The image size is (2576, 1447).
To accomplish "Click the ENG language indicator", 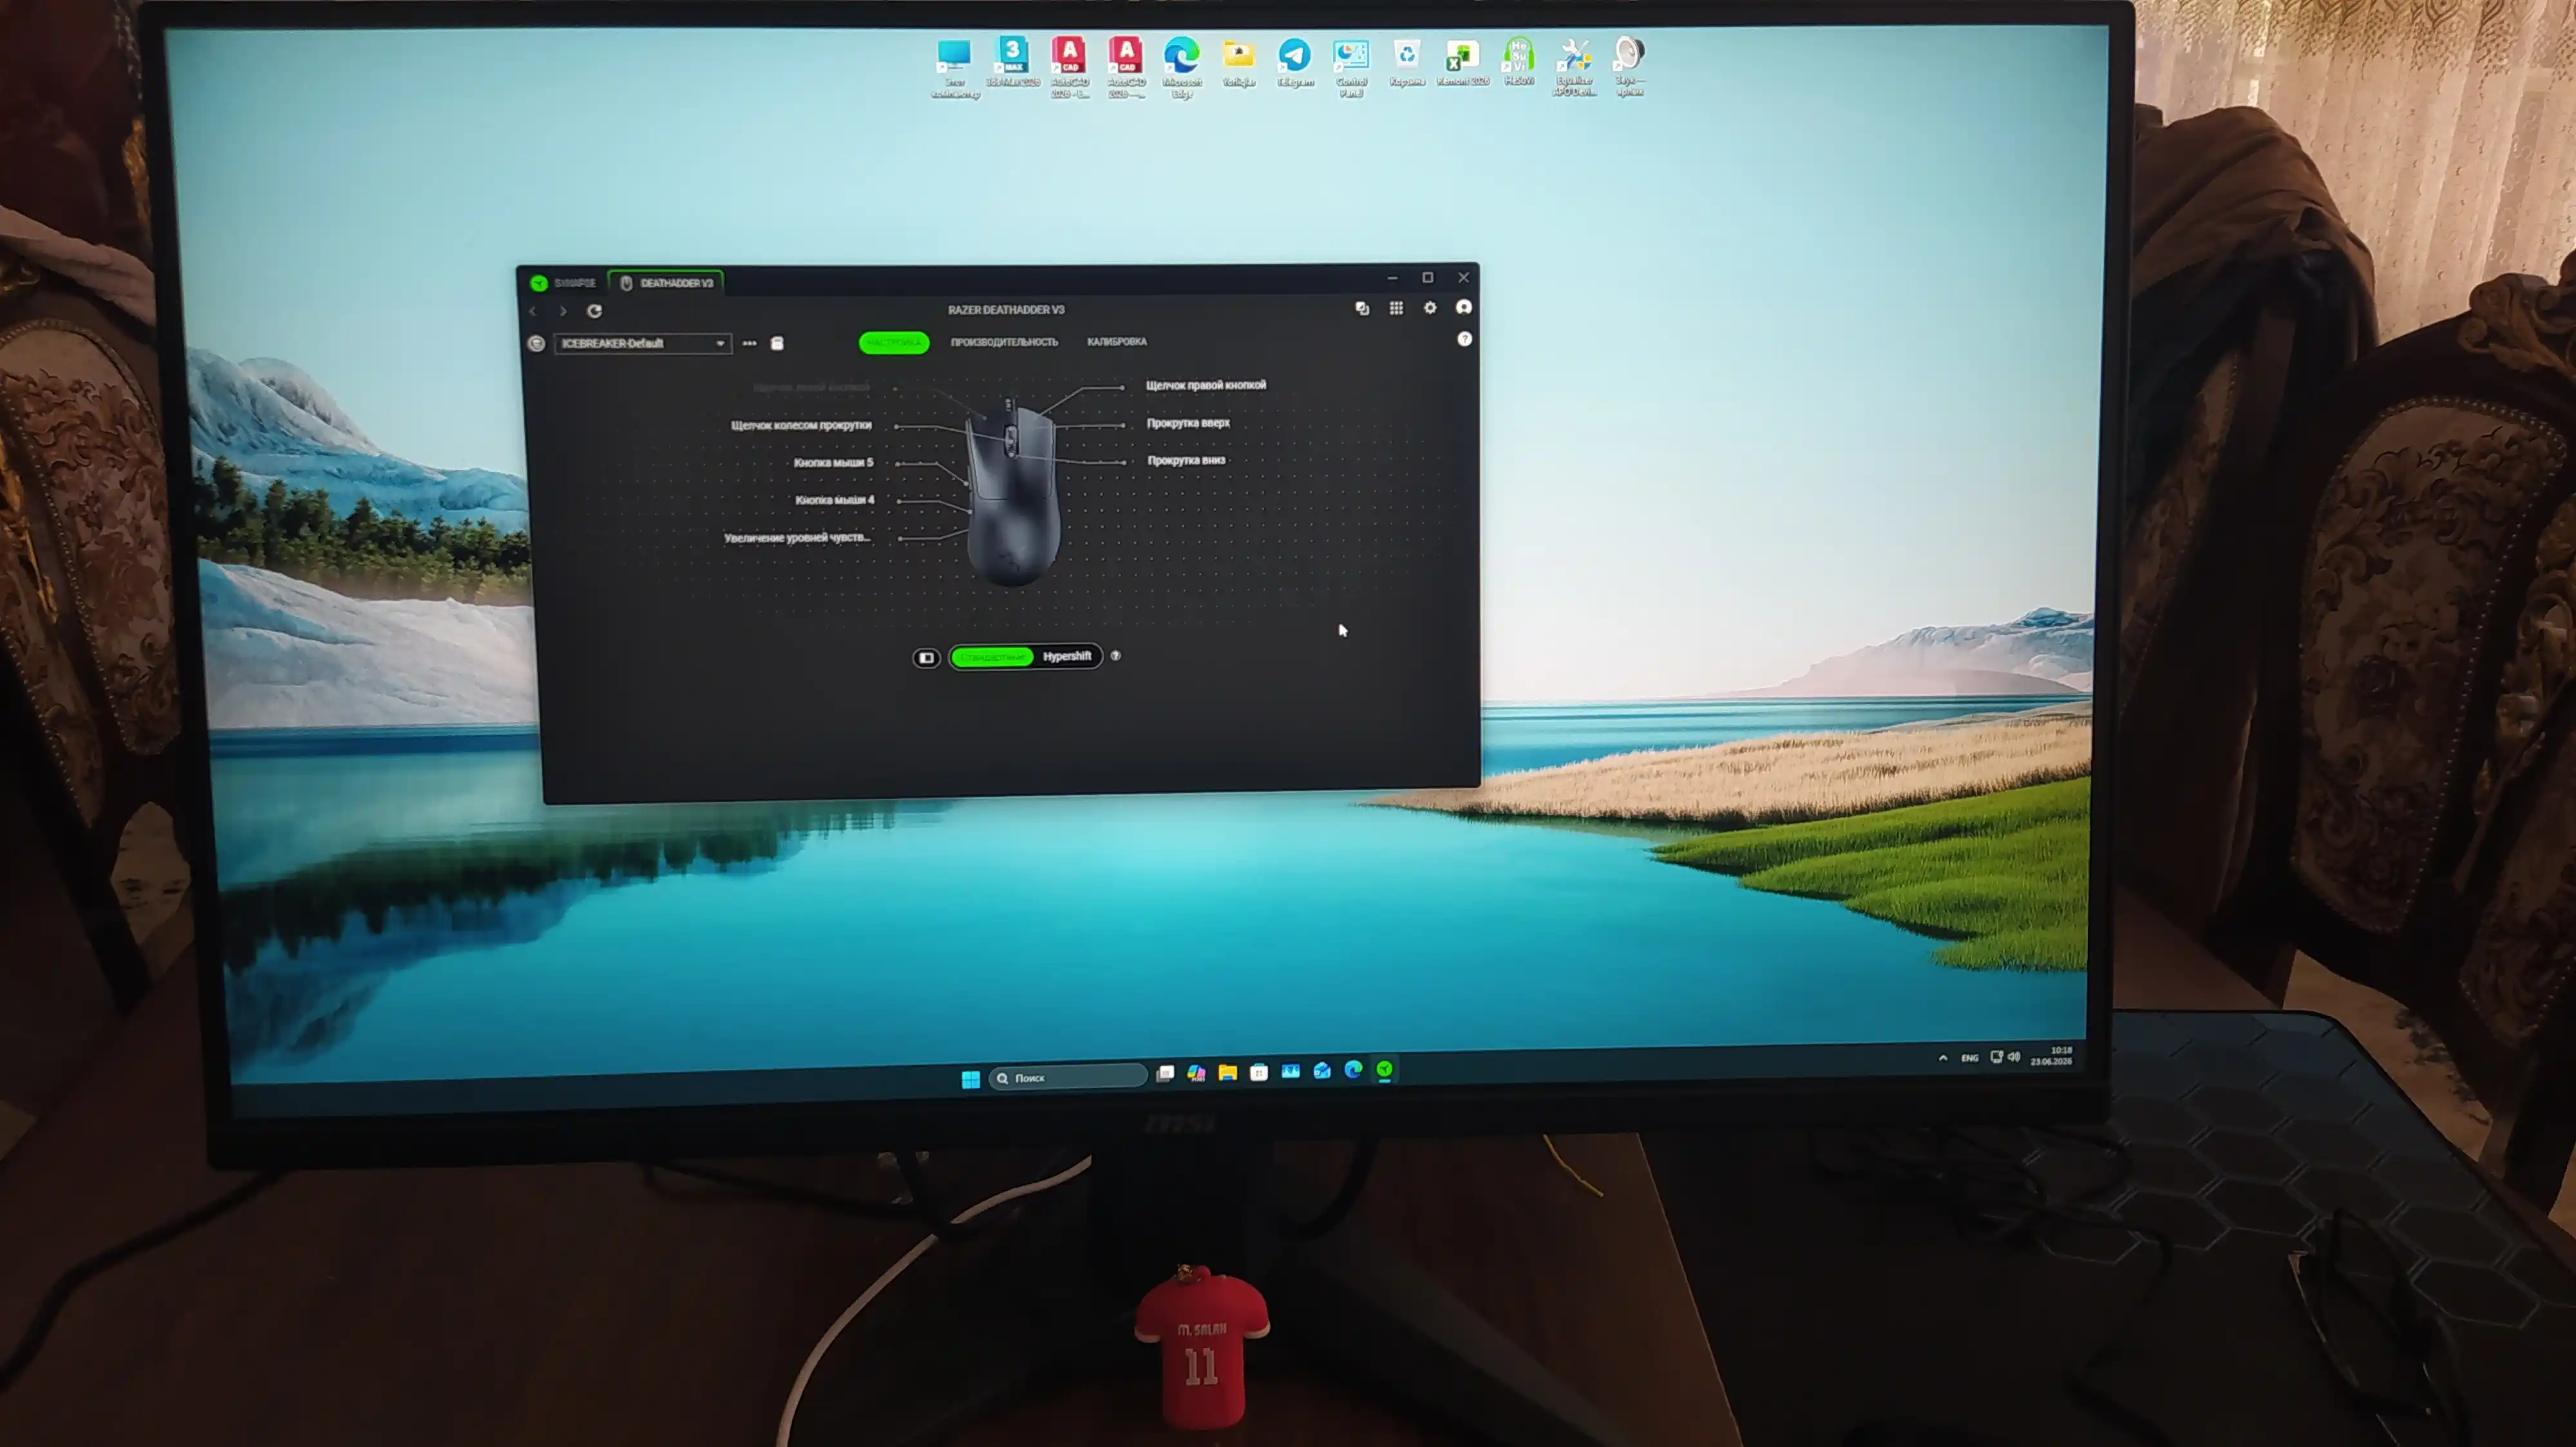I will click(x=1969, y=1058).
